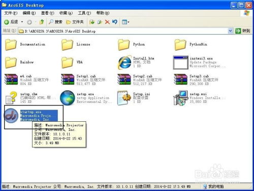Select the PythonWin folder icon
This screenshot has height=191, width=254.
pyautogui.click(x=180, y=45)
